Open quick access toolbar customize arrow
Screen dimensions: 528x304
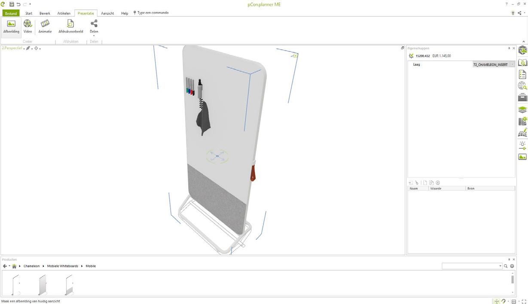[x=30, y=4]
